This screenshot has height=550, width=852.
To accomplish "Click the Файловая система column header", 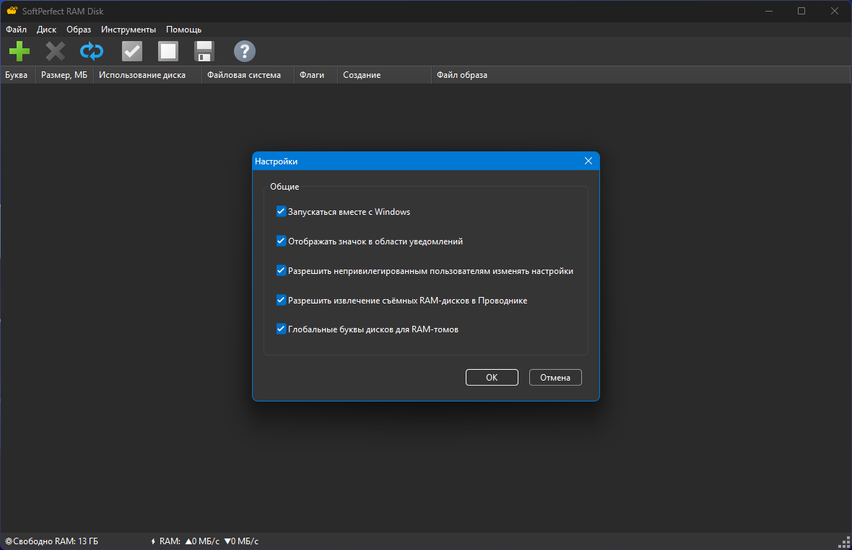I will point(248,75).
